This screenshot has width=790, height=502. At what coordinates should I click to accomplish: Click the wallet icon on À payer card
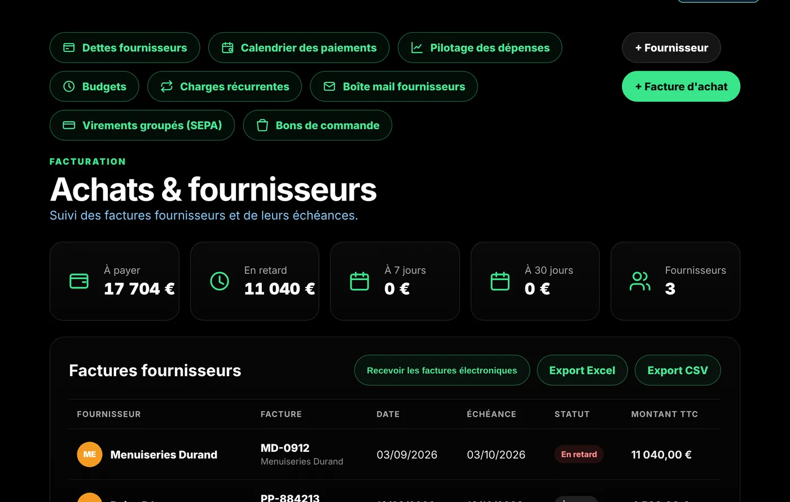click(79, 281)
